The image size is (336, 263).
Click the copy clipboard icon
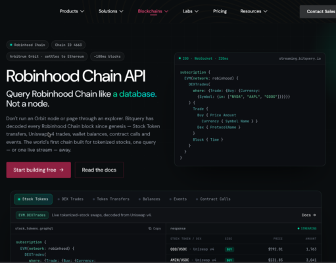tap(150, 228)
